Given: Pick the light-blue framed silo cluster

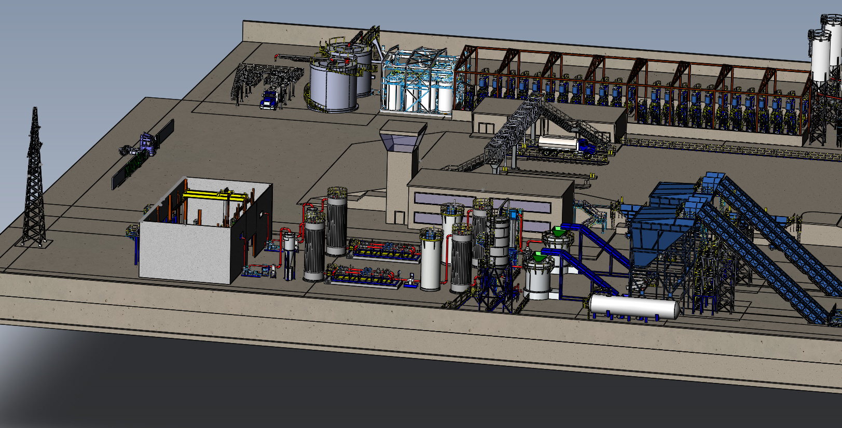Looking at the screenshot, I should click(419, 82).
